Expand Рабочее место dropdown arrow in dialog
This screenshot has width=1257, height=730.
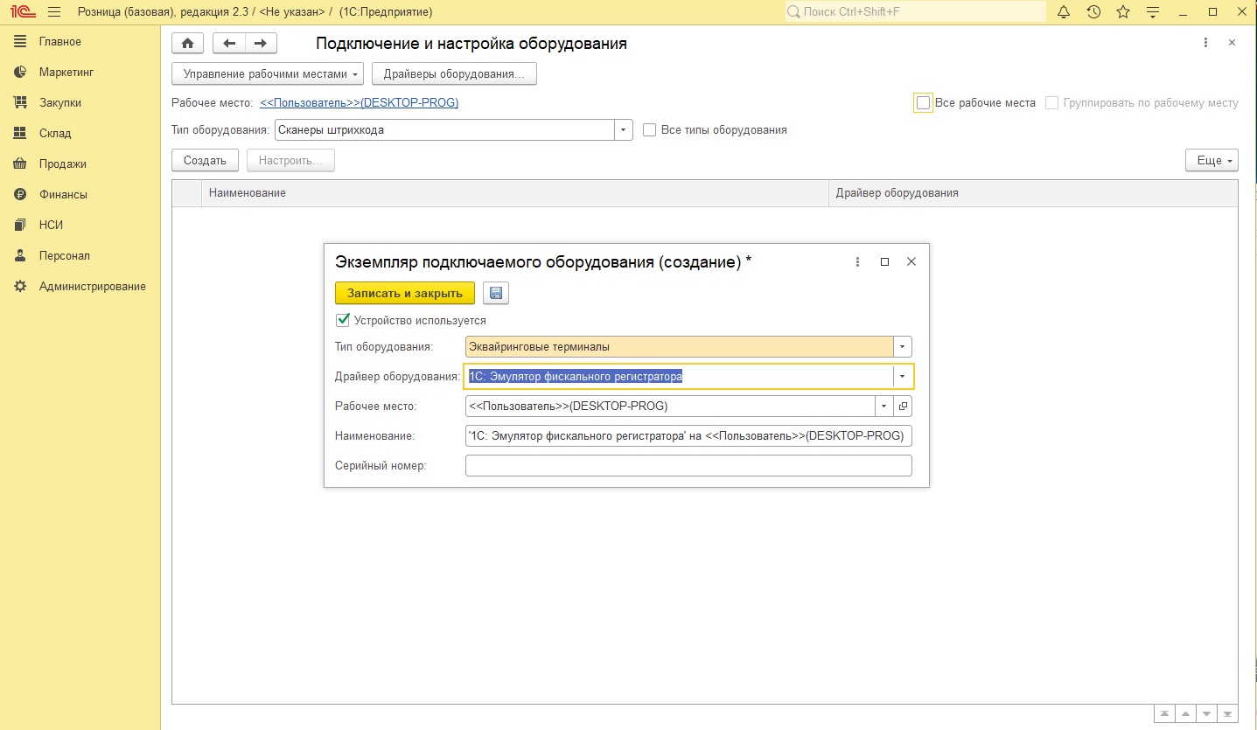pos(884,407)
